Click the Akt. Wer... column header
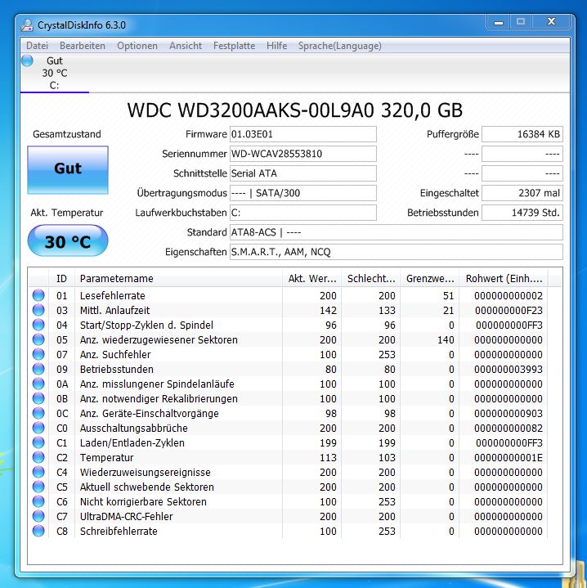The height and width of the screenshot is (588, 587). pos(311,278)
